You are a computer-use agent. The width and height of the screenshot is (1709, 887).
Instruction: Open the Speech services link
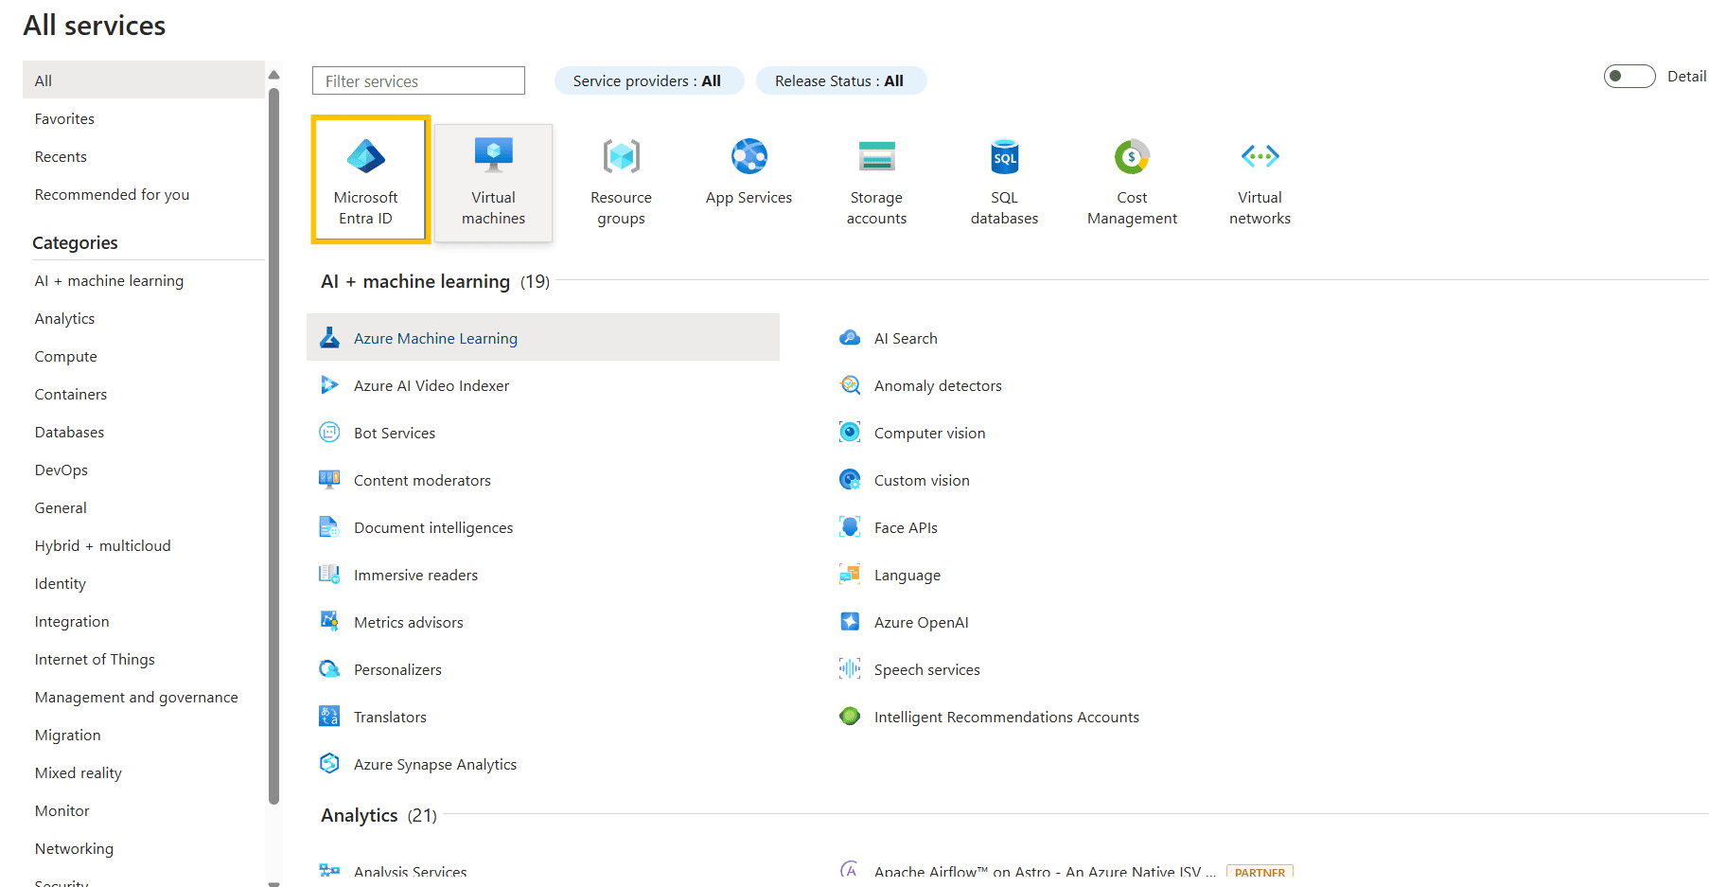click(927, 669)
